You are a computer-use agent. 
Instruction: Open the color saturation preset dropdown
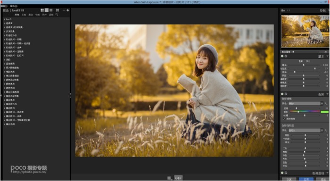pos(322,130)
